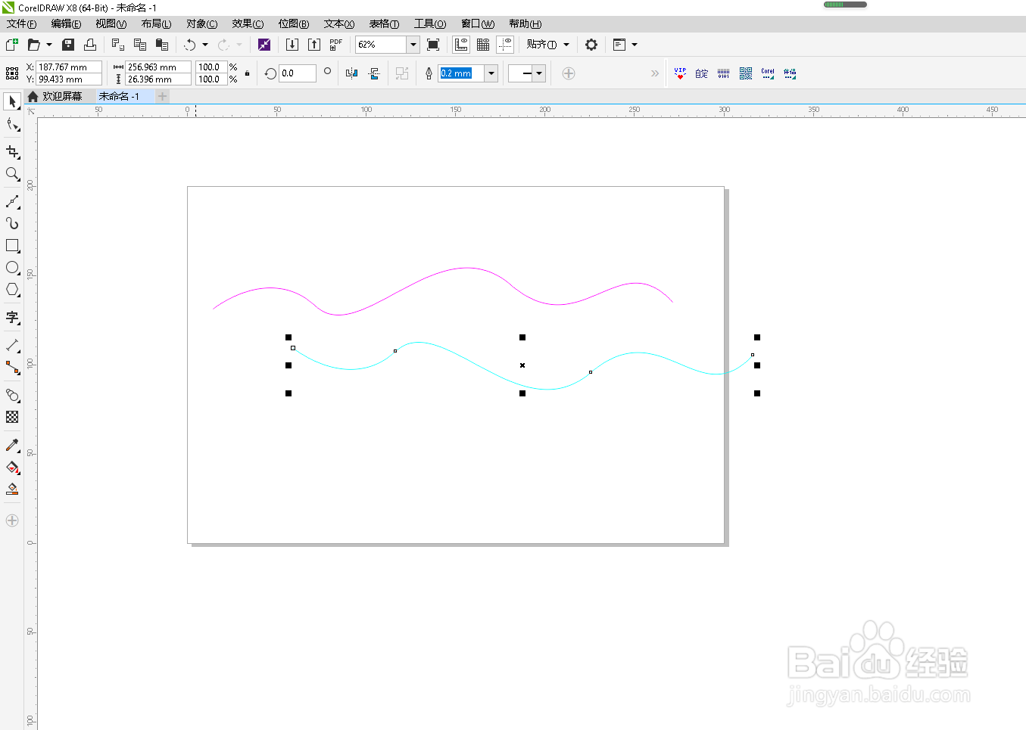This screenshot has height=730, width=1026.
Task: Toggle show rulers button
Action: [x=461, y=45]
